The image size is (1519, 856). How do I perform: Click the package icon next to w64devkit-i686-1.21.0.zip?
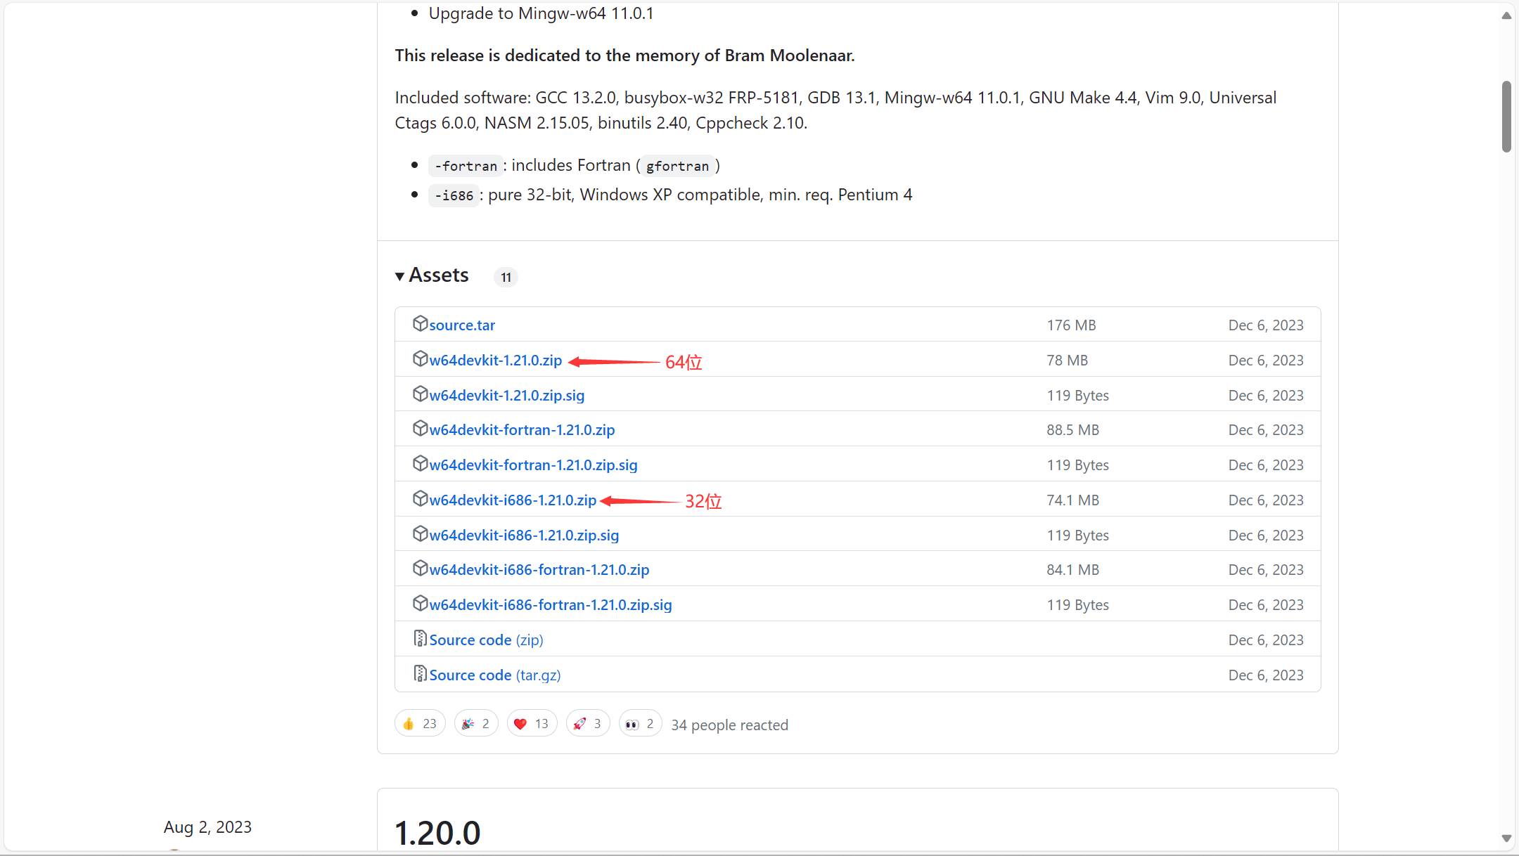420,499
